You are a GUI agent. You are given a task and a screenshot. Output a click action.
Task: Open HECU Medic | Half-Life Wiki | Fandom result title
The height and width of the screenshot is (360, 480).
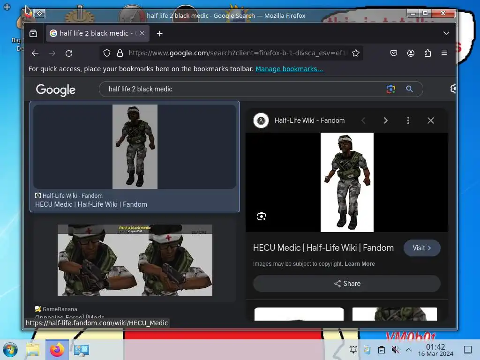[x=91, y=204]
